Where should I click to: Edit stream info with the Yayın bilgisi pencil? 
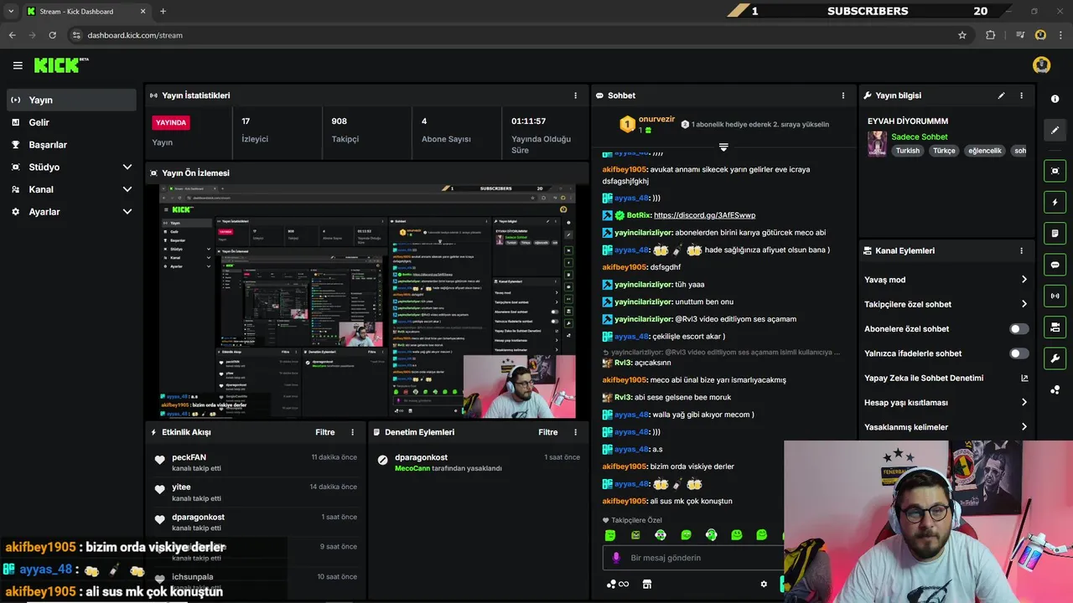[x=1001, y=95]
